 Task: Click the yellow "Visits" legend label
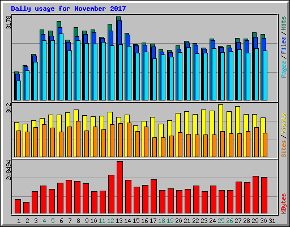tap(284, 123)
